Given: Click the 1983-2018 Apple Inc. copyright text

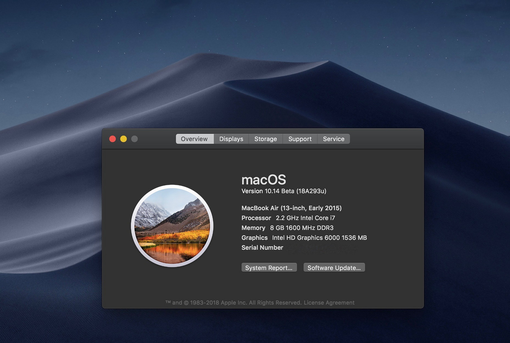Looking at the screenshot, I should click(x=233, y=303).
